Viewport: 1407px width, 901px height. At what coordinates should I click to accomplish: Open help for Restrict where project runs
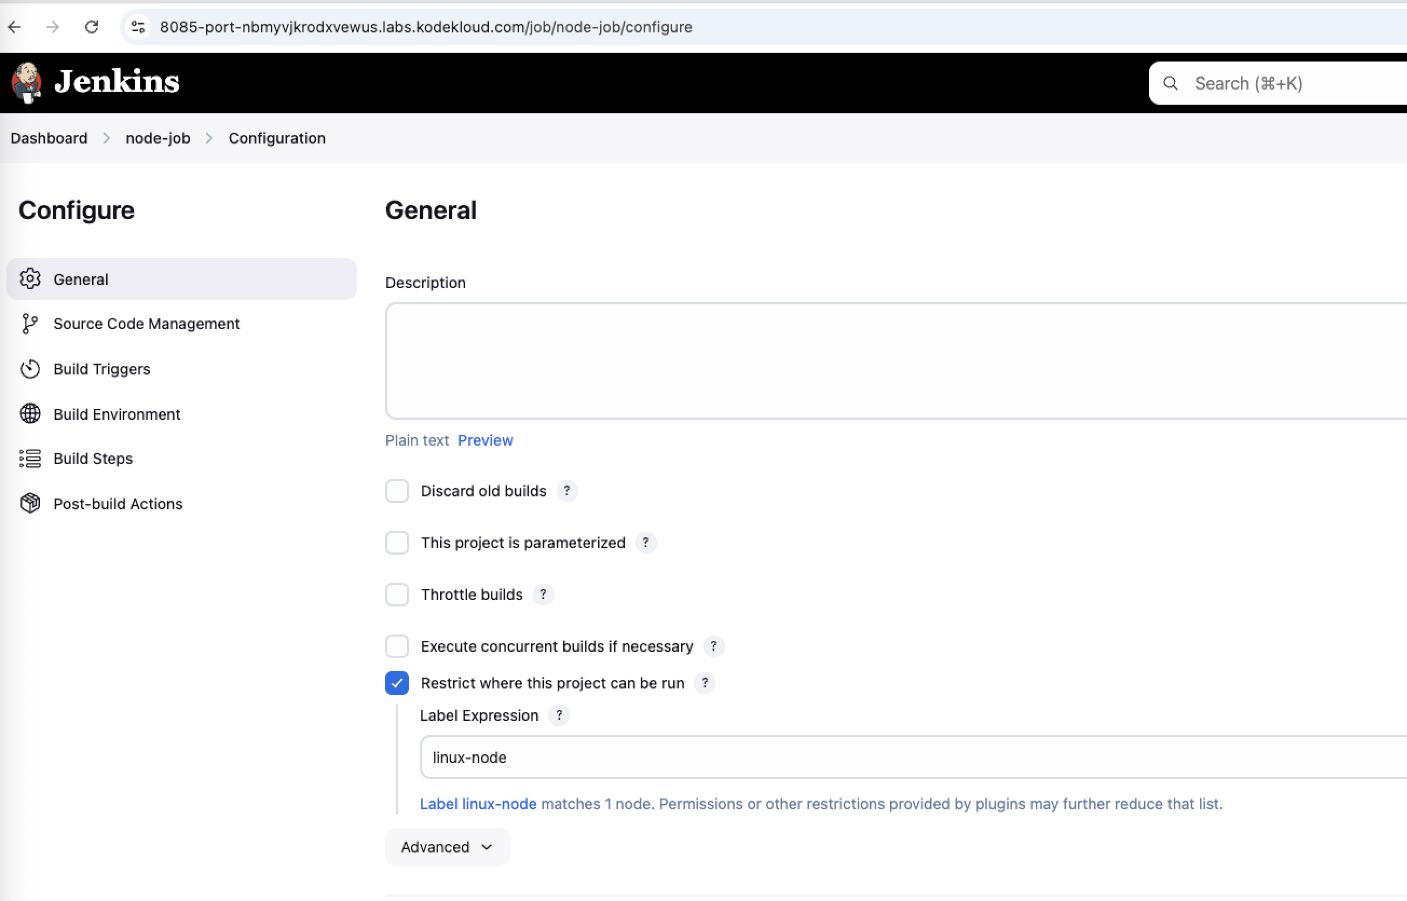[705, 683]
